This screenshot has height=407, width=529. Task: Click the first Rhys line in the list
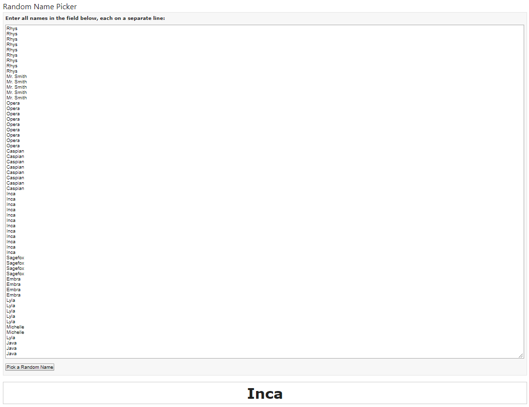pyautogui.click(x=12, y=29)
